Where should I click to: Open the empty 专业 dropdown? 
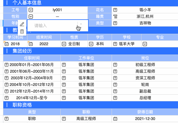[x=145, y=44]
